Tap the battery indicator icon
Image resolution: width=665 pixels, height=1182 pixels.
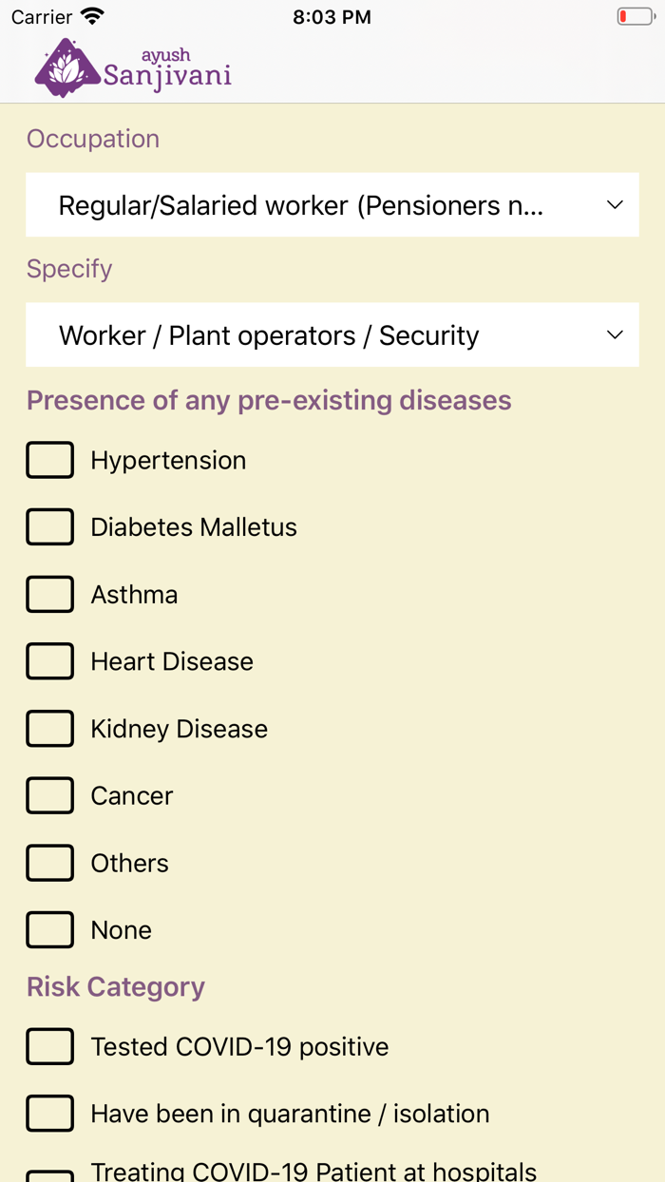click(634, 17)
